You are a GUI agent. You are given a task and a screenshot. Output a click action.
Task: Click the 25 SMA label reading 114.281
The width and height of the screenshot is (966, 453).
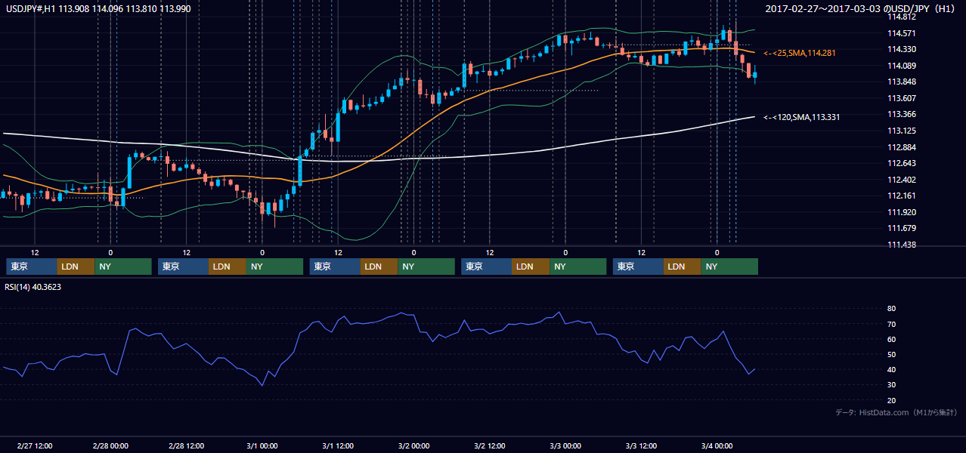point(801,53)
